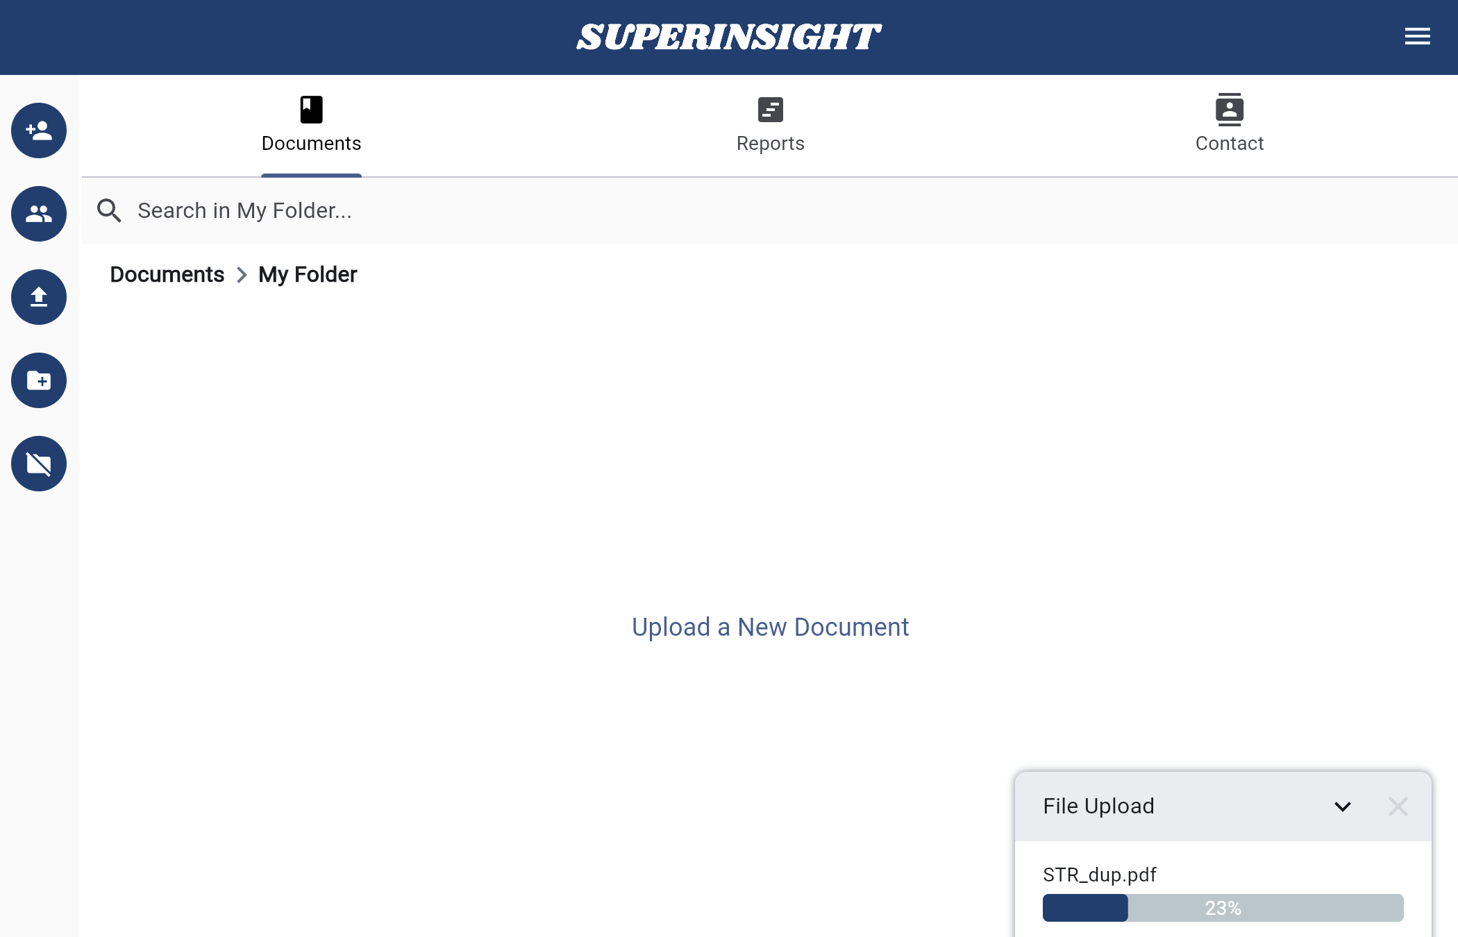Select the add folder icon in sidebar
This screenshot has height=937, width=1458.
(x=40, y=379)
